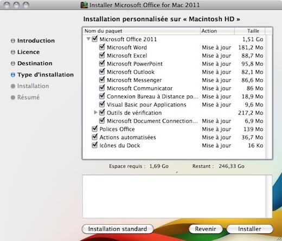Viewport: 282px width, 241px height.
Task: Toggle the Microsoft PowerPoint checkbox
Action: pyautogui.click(x=102, y=63)
